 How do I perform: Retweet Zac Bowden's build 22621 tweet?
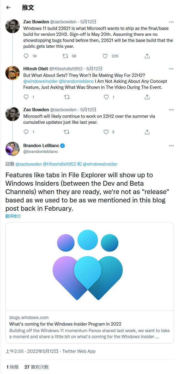coord(65,56)
